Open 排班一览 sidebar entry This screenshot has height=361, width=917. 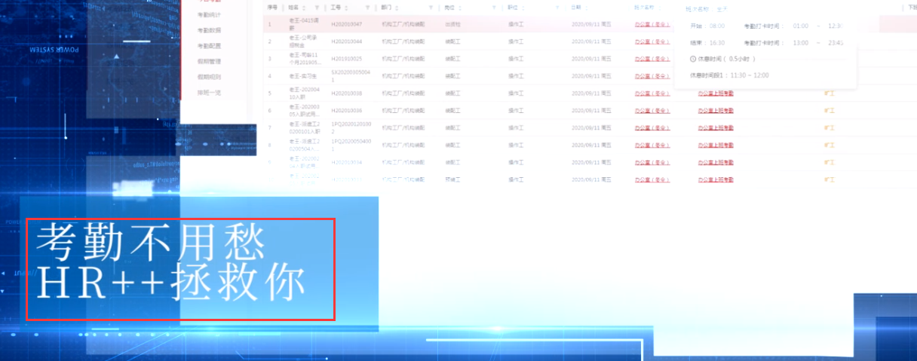click(x=209, y=93)
